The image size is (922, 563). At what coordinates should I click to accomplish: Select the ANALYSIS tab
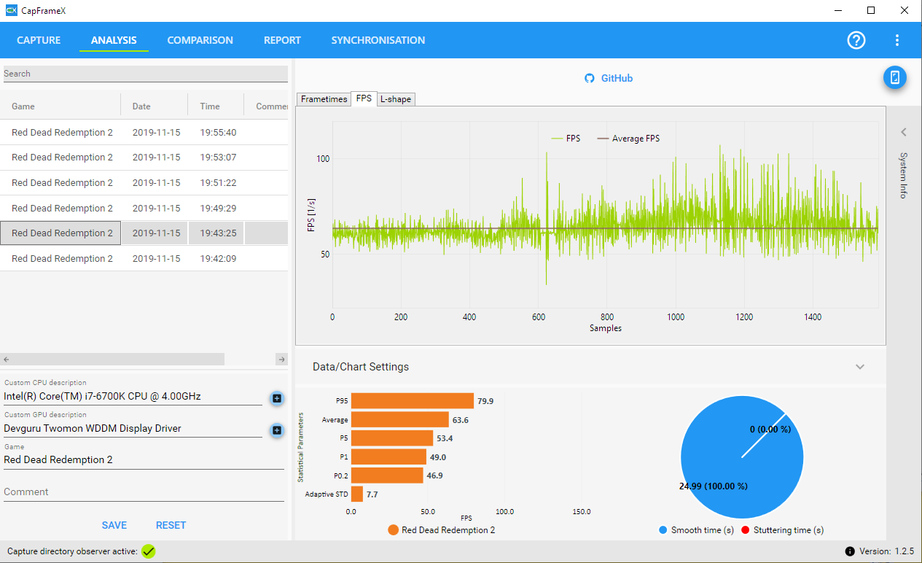(x=114, y=40)
